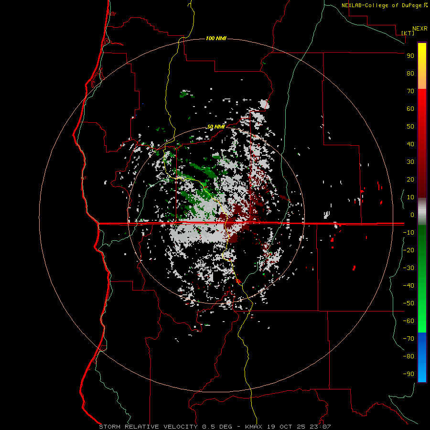This screenshot has width=430, height=430.
Task: Click the -70 value on the velocity scale
Action: (x=408, y=339)
